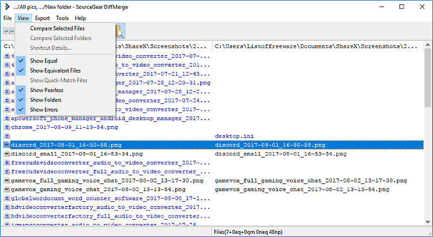Click the DiffMerge app icon in title bar
This screenshot has width=433, height=237.
(8, 6)
